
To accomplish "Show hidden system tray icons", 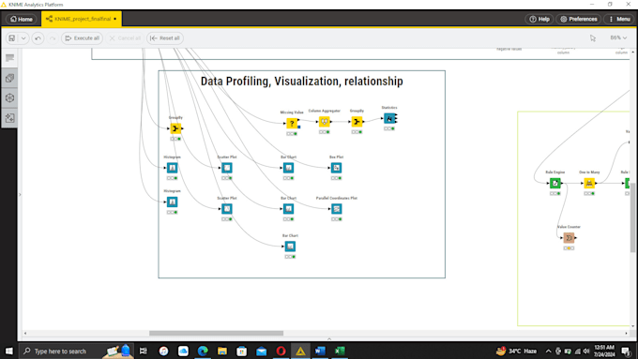I will point(548,352).
